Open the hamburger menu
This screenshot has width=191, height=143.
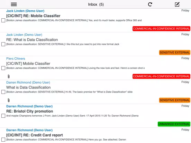14,4
